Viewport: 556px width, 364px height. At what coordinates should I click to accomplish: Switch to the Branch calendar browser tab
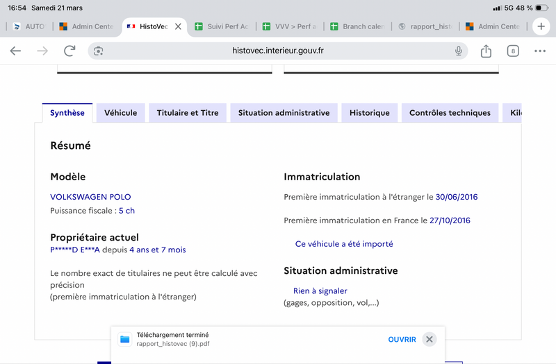tap(357, 26)
